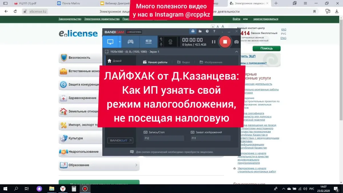This screenshot has height=193, width=343.
Task: Open File Explorer from taskbar
Action: [51, 189]
